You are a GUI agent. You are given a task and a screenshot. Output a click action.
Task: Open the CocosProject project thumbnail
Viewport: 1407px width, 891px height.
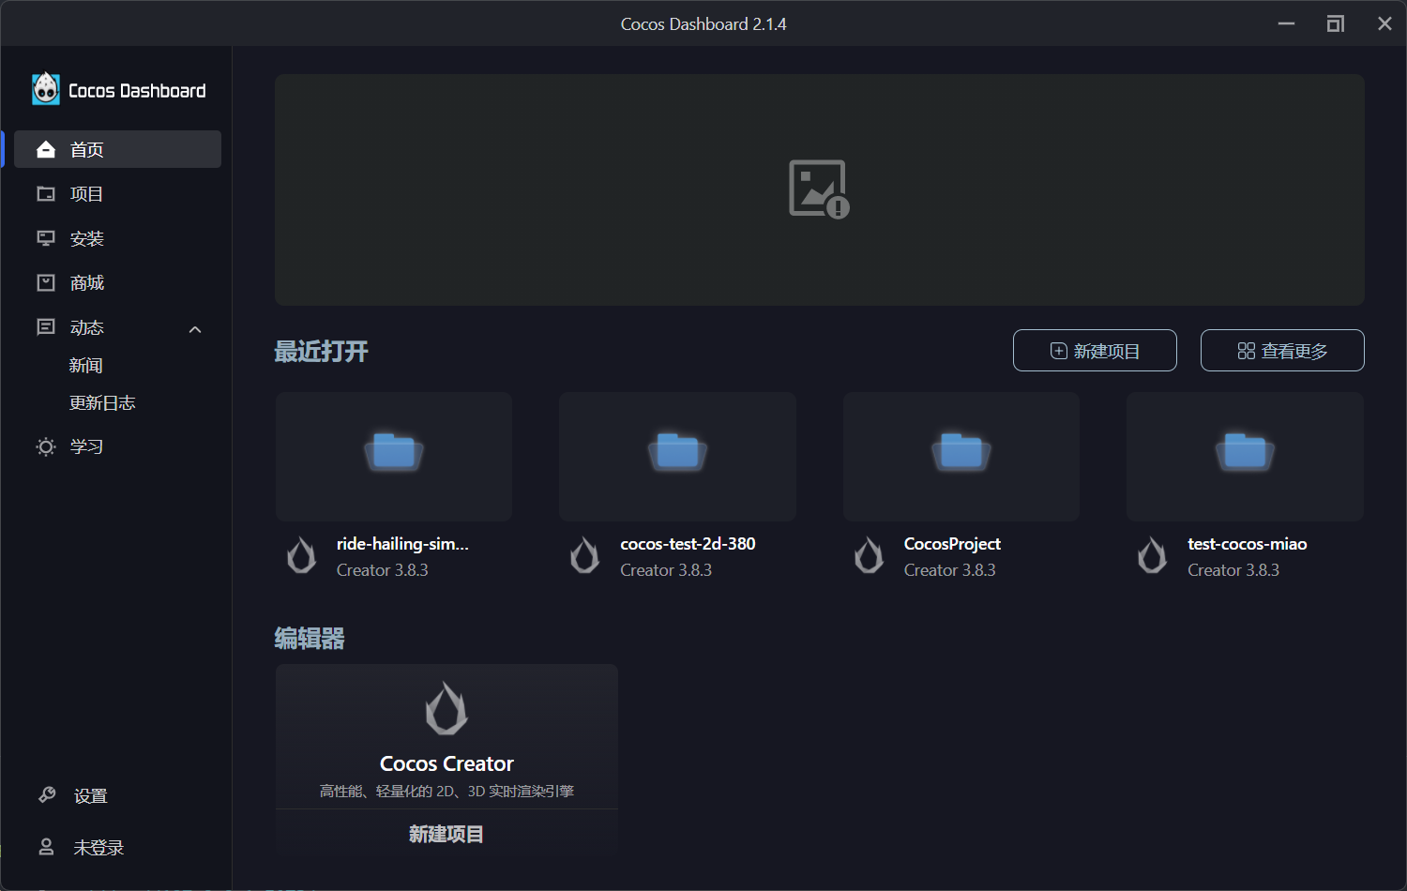(961, 457)
